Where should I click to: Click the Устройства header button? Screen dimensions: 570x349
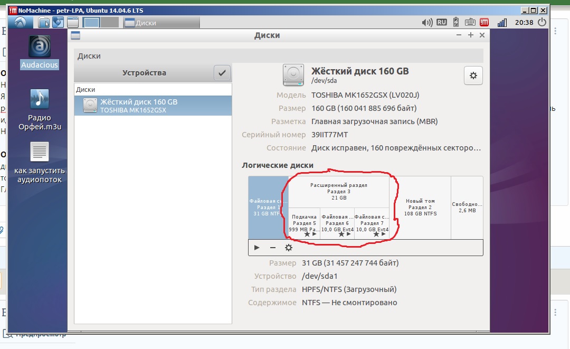(x=144, y=73)
